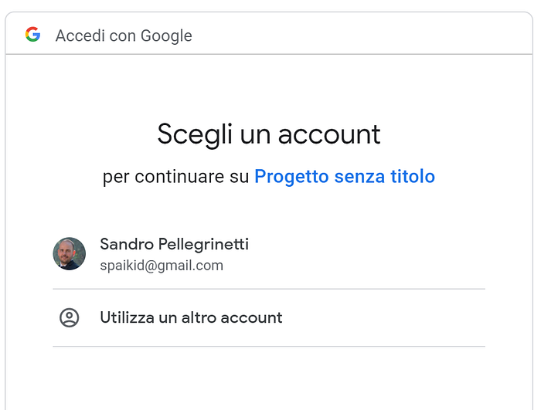Viewport: 541px width, 410px height.
Task: Click the divider line below the Sandro account
Action: [269, 289]
